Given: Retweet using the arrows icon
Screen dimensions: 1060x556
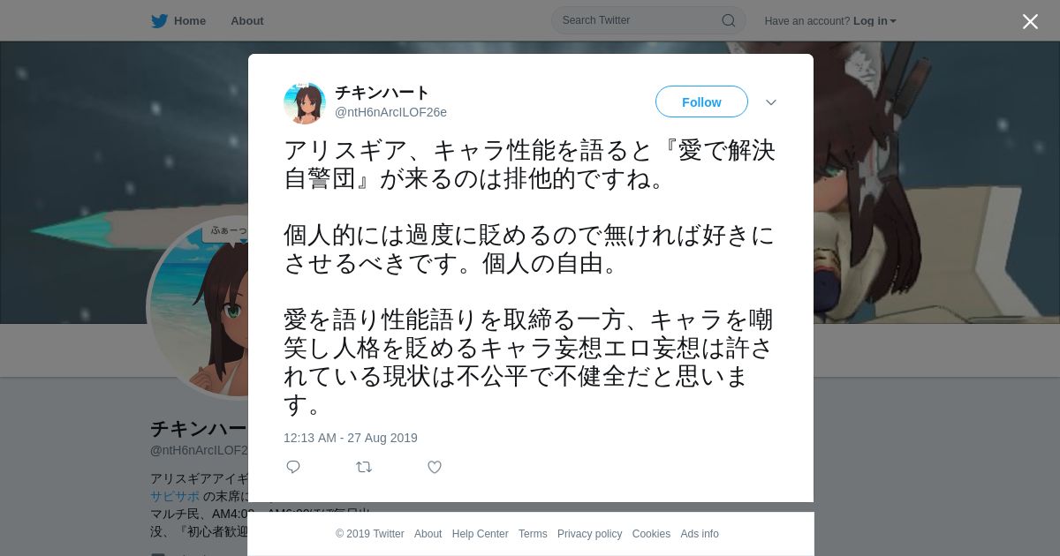Looking at the screenshot, I should 364,467.
